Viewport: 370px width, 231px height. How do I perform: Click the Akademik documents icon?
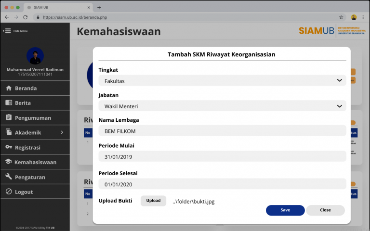pyautogui.click(x=9, y=132)
